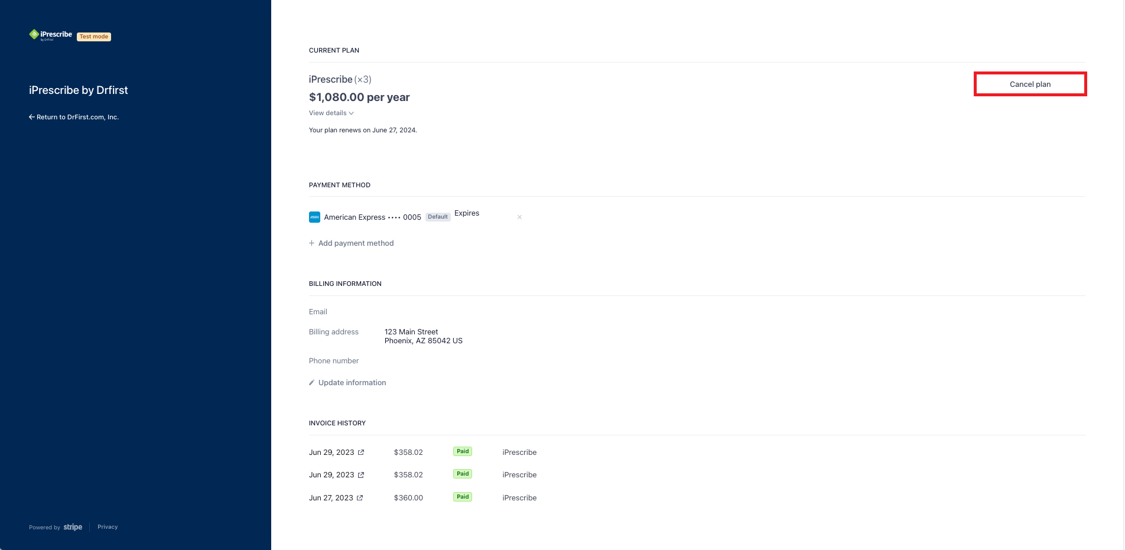This screenshot has height=550, width=1125.
Task: Click the $360.00 invoice amount
Action: [408, 498]
